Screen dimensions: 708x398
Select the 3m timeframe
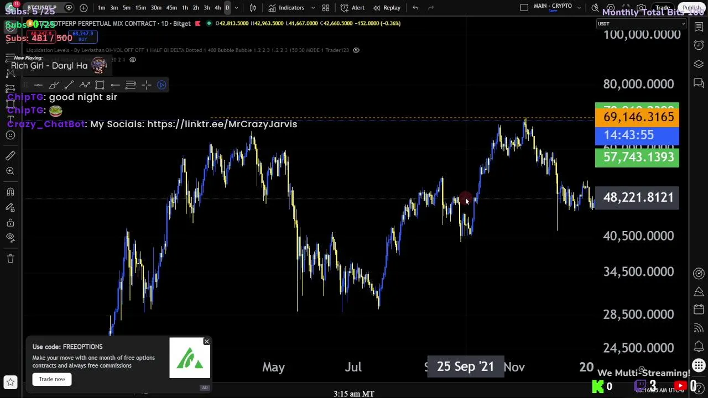pyautogui.click(x=114, y=8)
